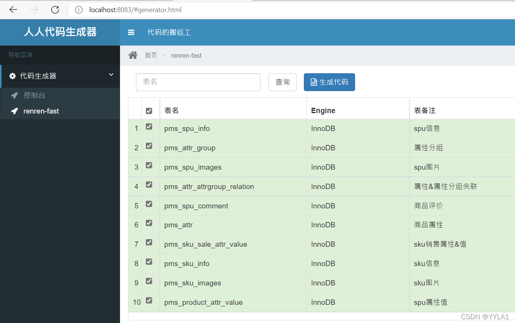Image resolution: width=515 pixels, height=323 pixels.
Task: Collapse 代码生成器 menu using chevron
Action: pyautogui.click(x=111, y=75)
